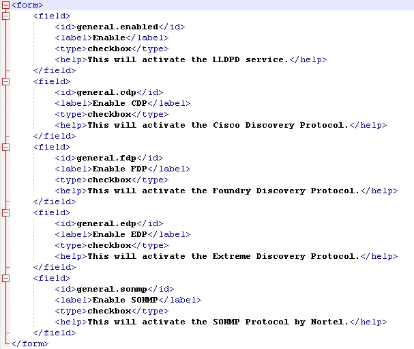This screenshot has height=349, width=414.
Task: Collapse the general.sonmp field block
Action: pos(6,278)
